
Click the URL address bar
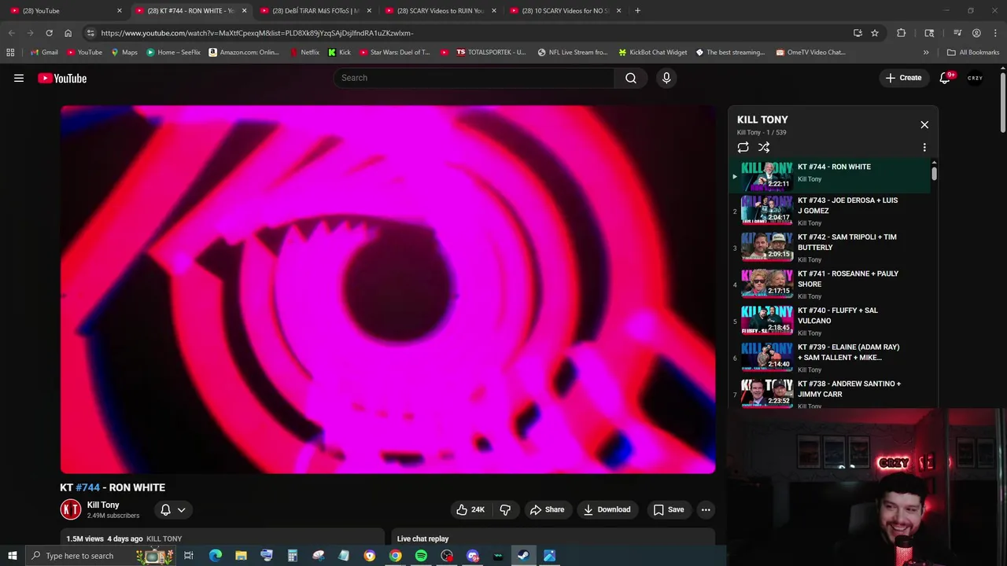pyautogui.click(x=472, y=33)
